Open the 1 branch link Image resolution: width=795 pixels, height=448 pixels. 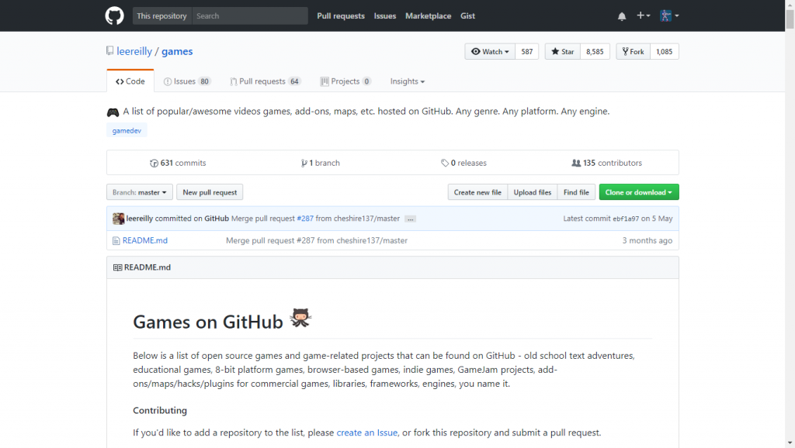[x=321, y=163]
